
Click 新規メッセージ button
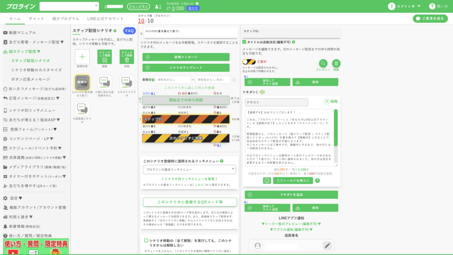[x=186, y=57]
